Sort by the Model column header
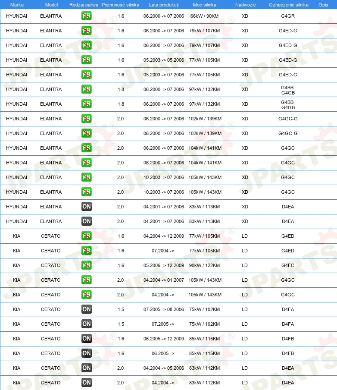This screenshot has height=390, width=337. [x=51, y=5]
